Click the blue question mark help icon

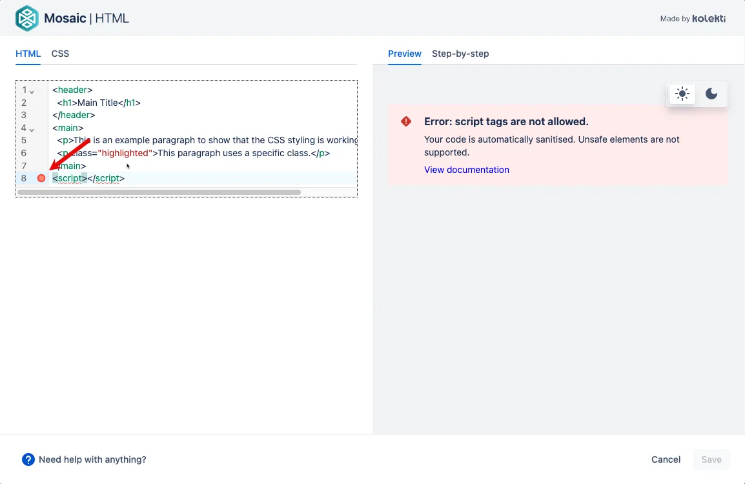tap(28, 459)
